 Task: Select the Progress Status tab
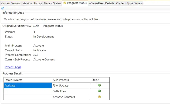(x=77, y=3)
